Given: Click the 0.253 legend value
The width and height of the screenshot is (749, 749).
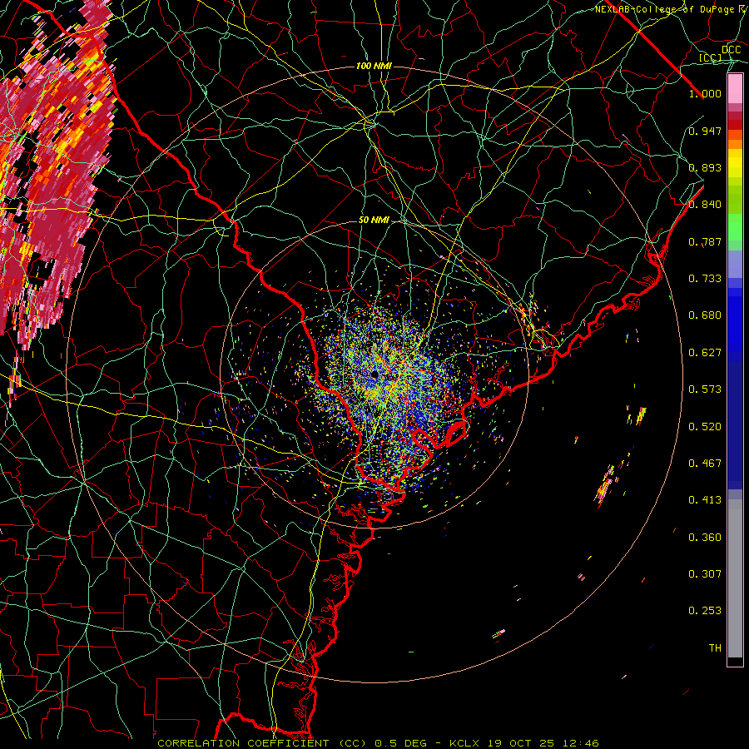Looking at the screenshot, I should point(705,611).
